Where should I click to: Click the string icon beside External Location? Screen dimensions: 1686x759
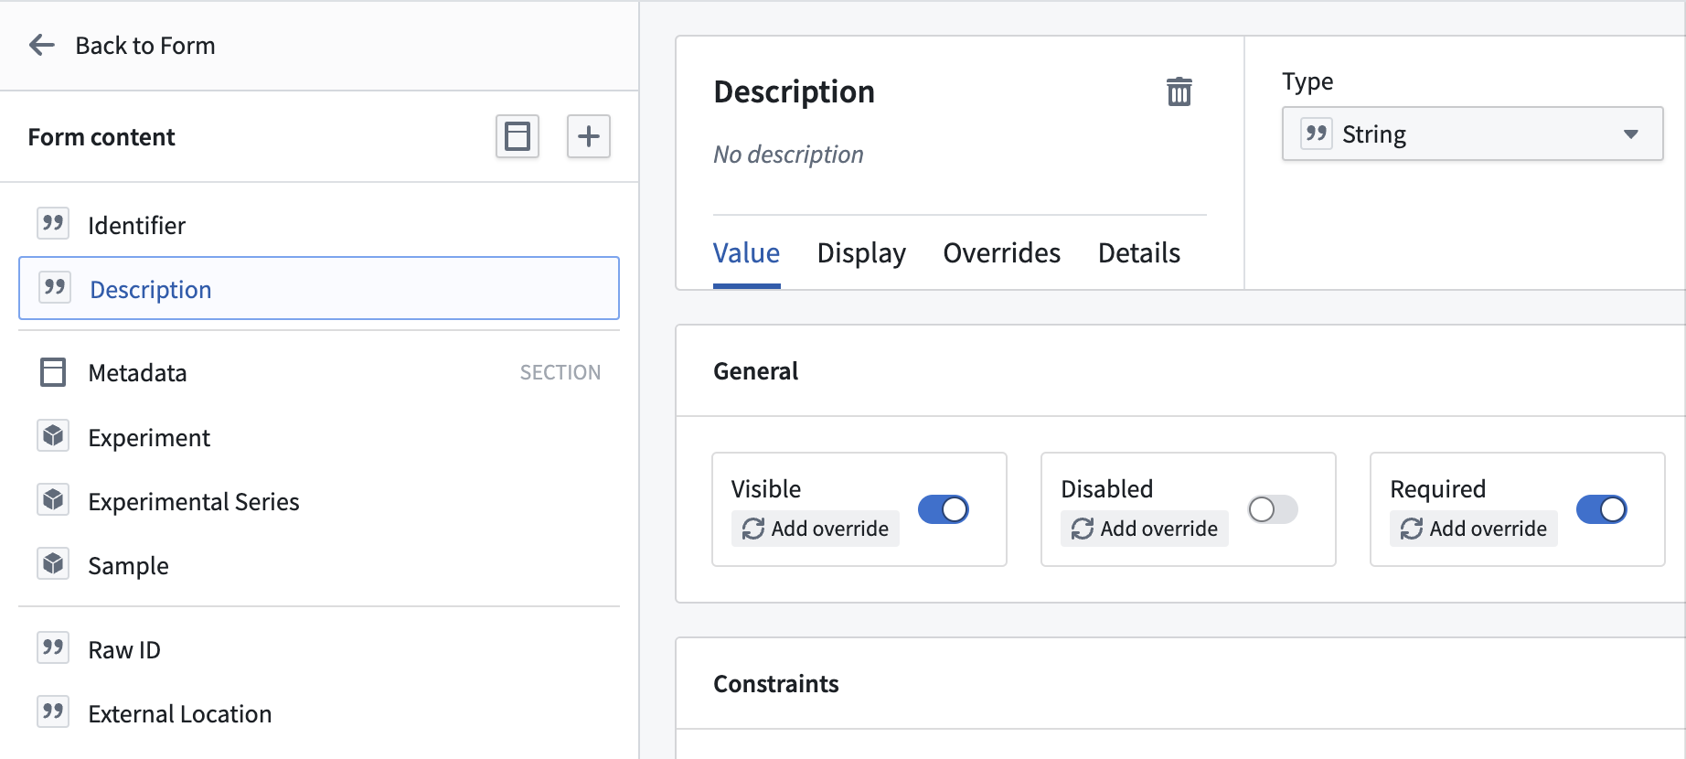[x=53, y=711]
